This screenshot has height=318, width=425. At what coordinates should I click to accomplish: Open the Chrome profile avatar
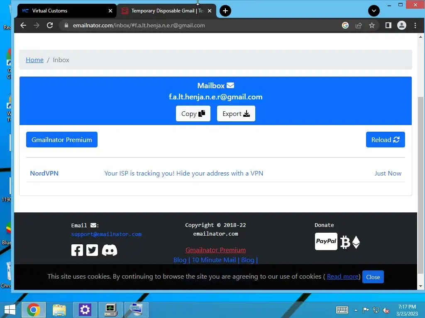click(402, 25)
